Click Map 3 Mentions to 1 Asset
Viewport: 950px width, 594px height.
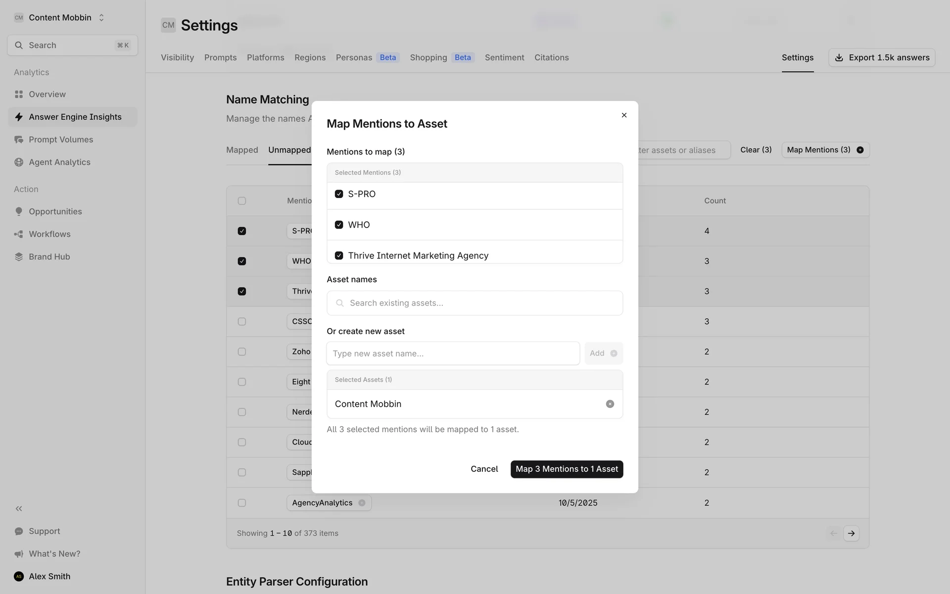(567, 469)
